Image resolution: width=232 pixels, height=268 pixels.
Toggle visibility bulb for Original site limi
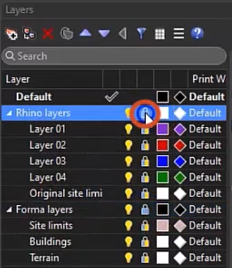coord(129,194)
